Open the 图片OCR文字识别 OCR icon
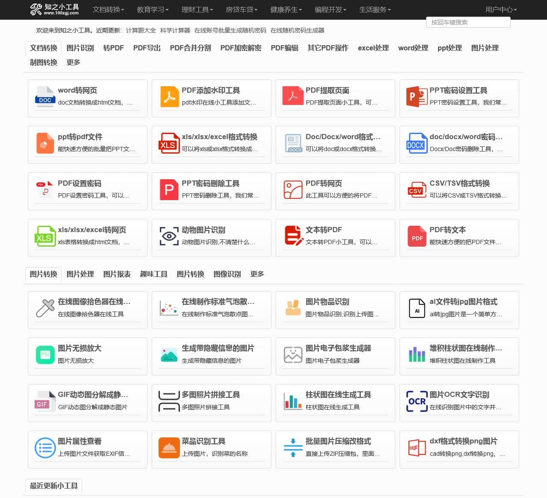 tap(416, 401)
